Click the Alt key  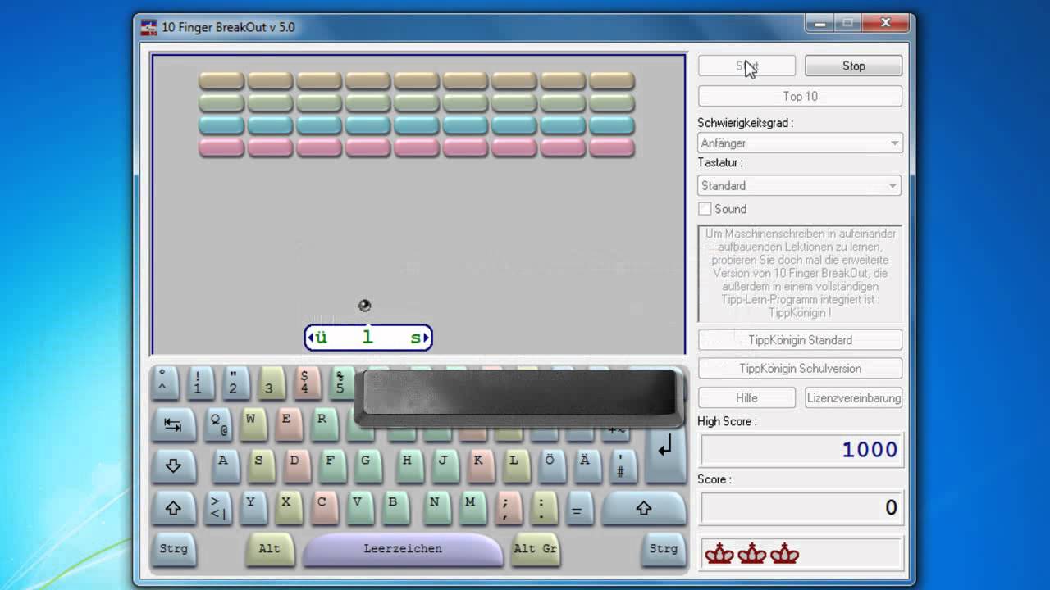(x=268, y=549)
